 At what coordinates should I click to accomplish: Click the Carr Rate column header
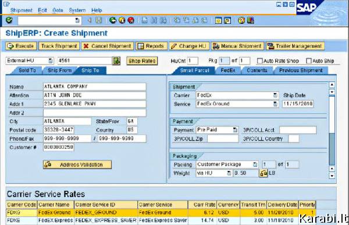tap(202, 205)
